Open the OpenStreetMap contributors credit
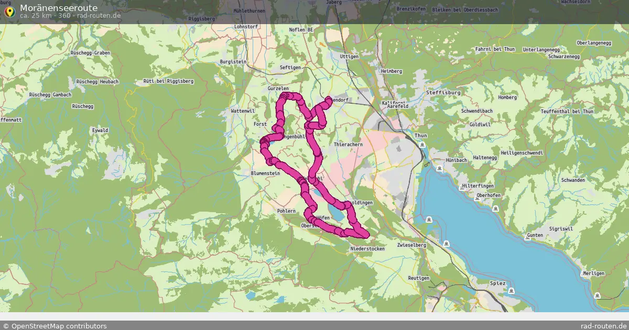This screenshot has width=629, height=330. point(55,326)
